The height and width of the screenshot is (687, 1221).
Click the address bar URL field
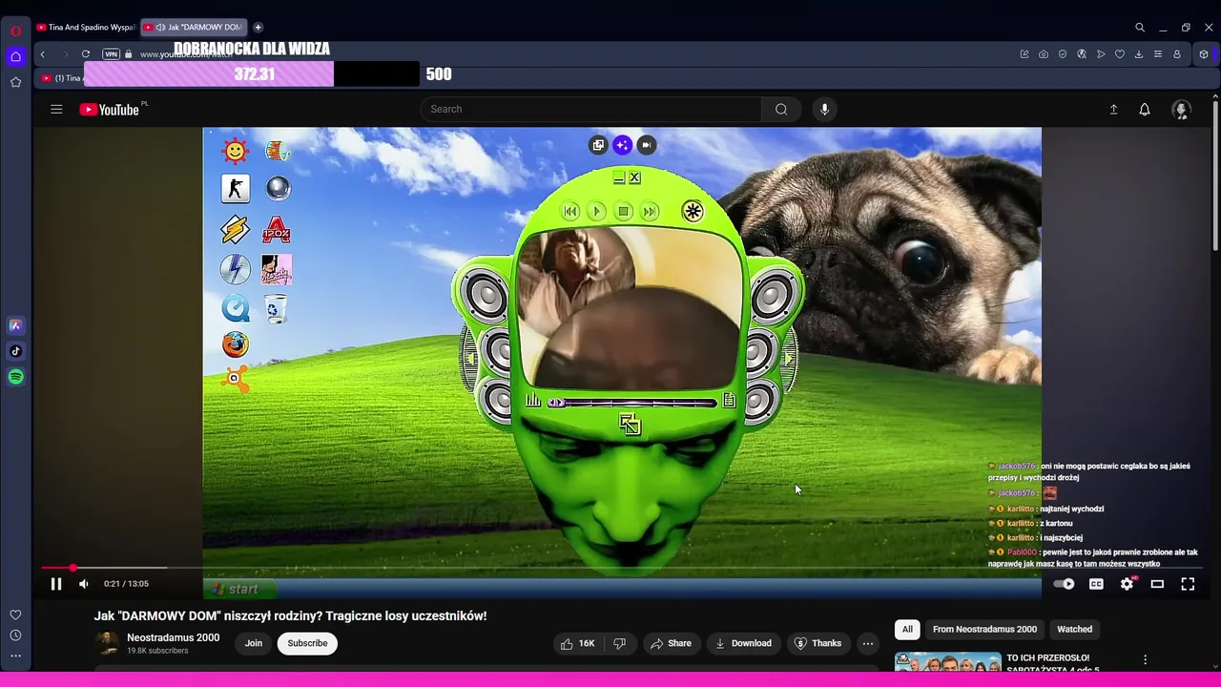(x=572, y=54)
